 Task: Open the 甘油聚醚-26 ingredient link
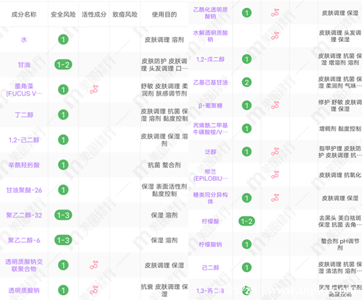coord(24,190)
